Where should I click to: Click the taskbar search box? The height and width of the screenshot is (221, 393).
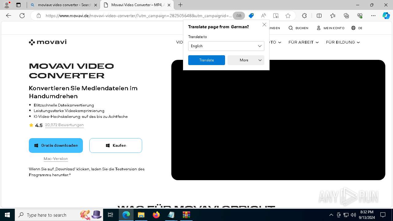(59, 215)
